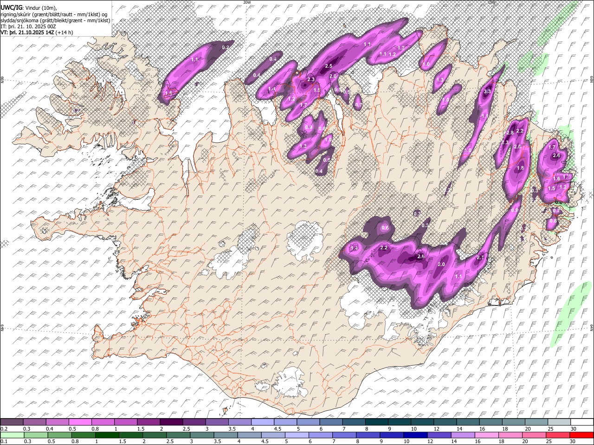594x445 pixels.
Task: Click the 'UWC/IG' title text
Action: pos(11,7)
